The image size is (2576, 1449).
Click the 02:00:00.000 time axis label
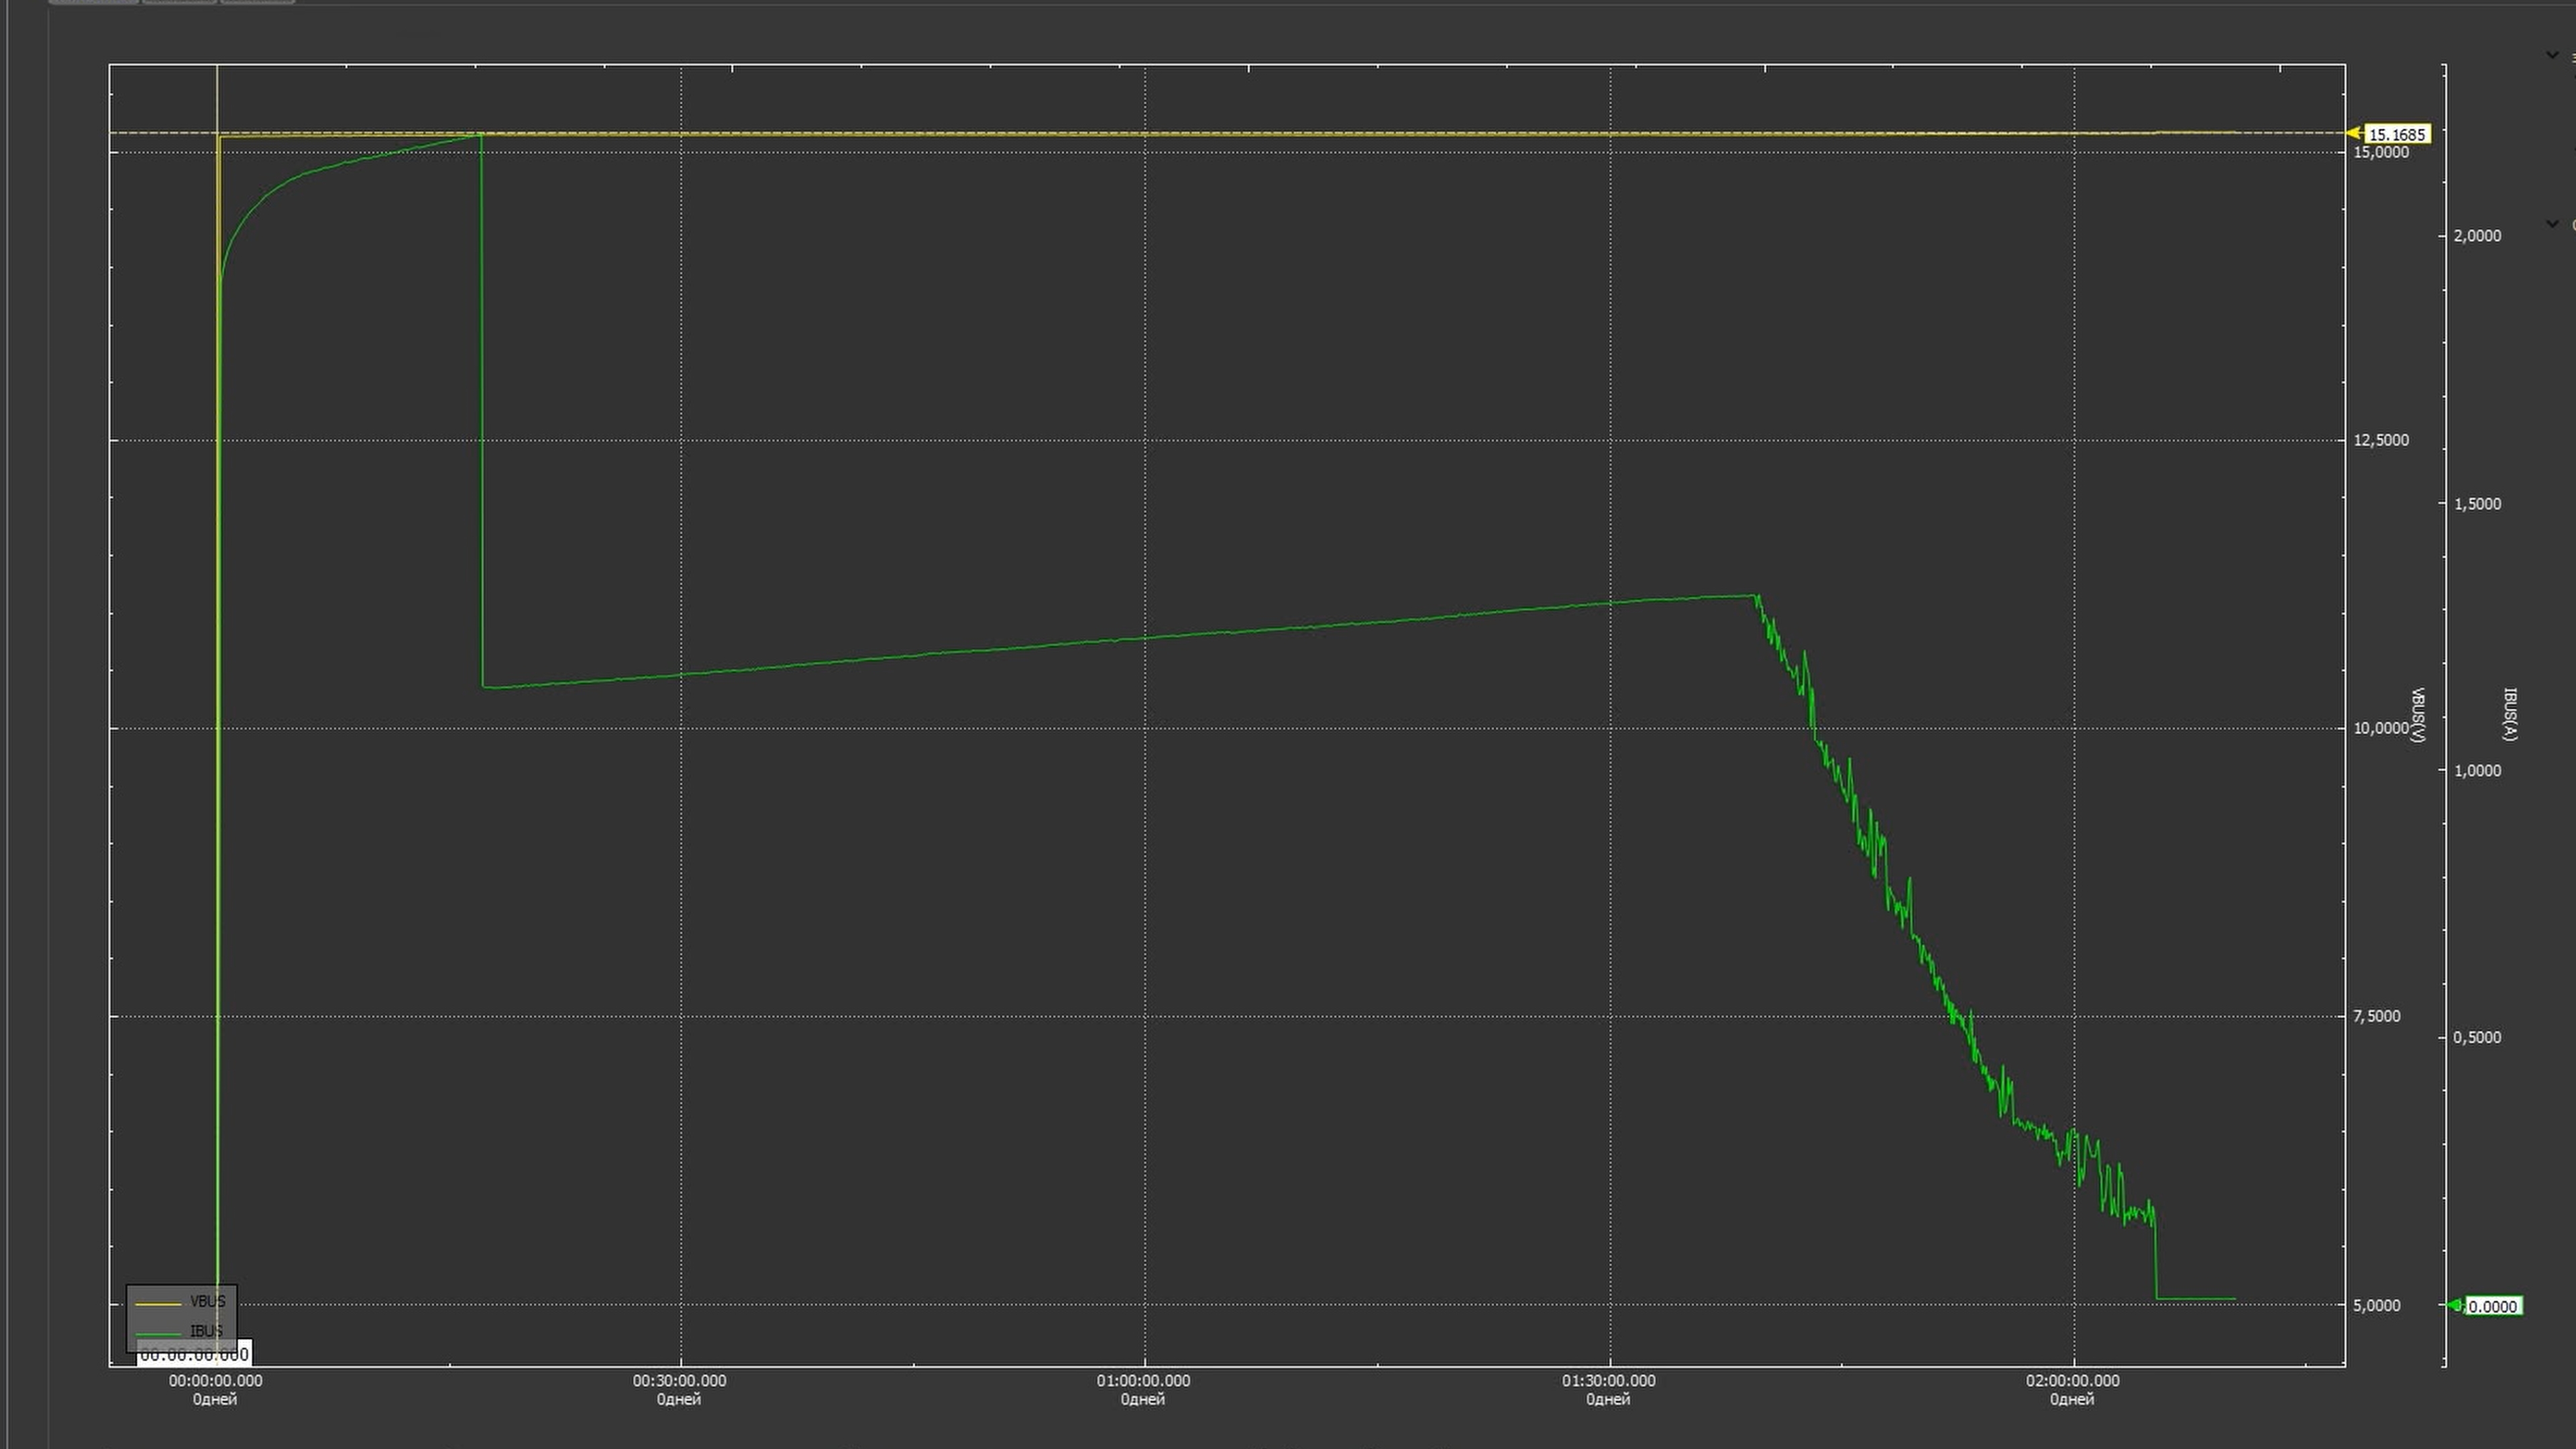pos(2072,1381)
